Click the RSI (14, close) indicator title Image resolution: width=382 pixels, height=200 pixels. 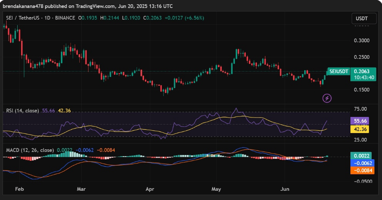coord(22,111)
